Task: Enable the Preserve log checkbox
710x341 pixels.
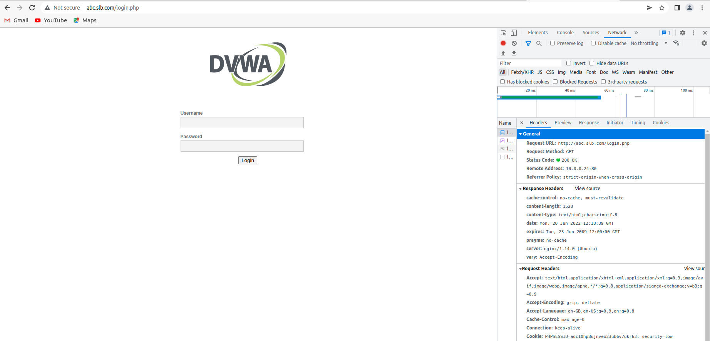Action: [553, 43]
